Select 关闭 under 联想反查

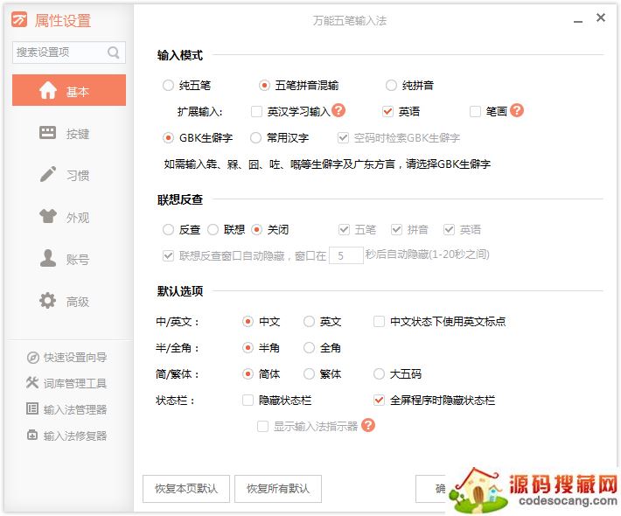(x=256, y=230)
